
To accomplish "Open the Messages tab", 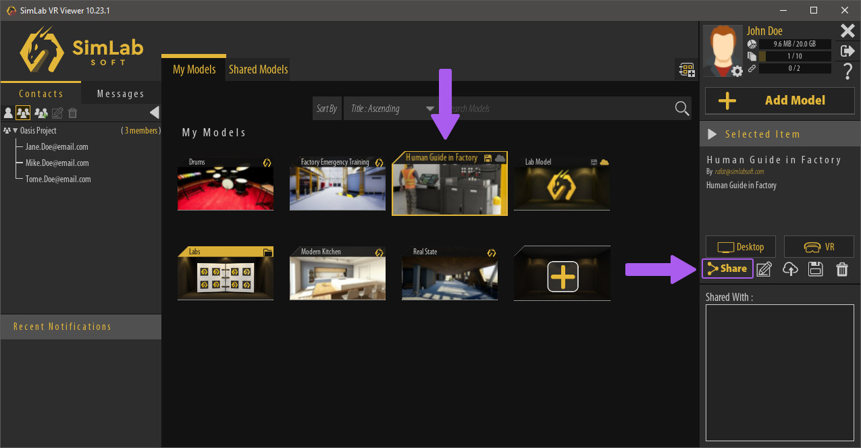I will tap(121, 94).
